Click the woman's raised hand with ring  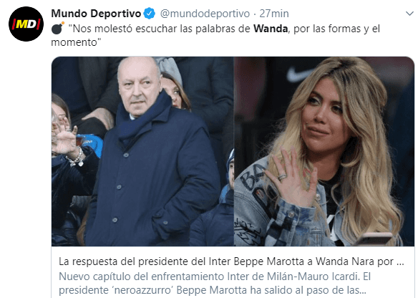[291, 178]
